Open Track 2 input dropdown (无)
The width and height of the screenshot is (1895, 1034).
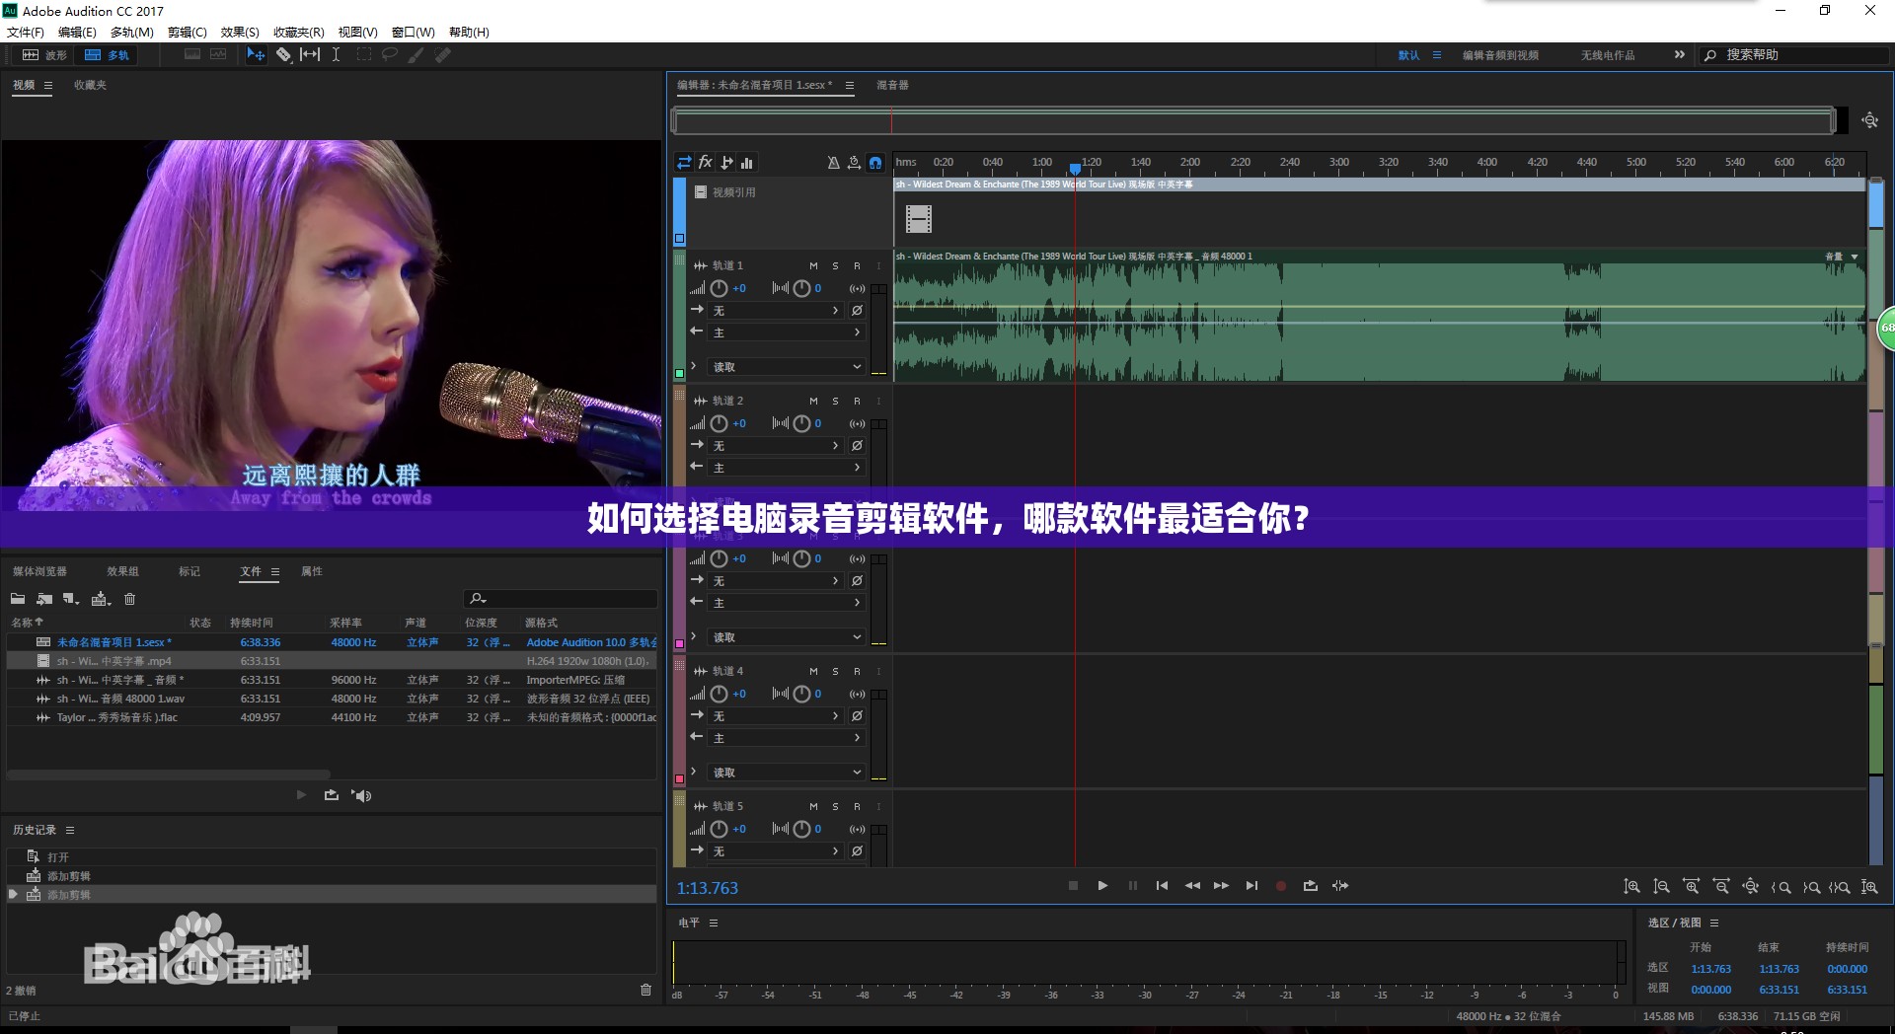(776, 446)
